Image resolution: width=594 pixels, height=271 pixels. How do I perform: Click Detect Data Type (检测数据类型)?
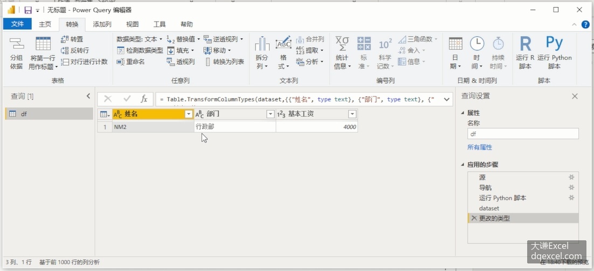pos(140,50)
